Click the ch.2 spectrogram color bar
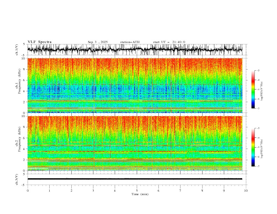 [x=253, y=147]
